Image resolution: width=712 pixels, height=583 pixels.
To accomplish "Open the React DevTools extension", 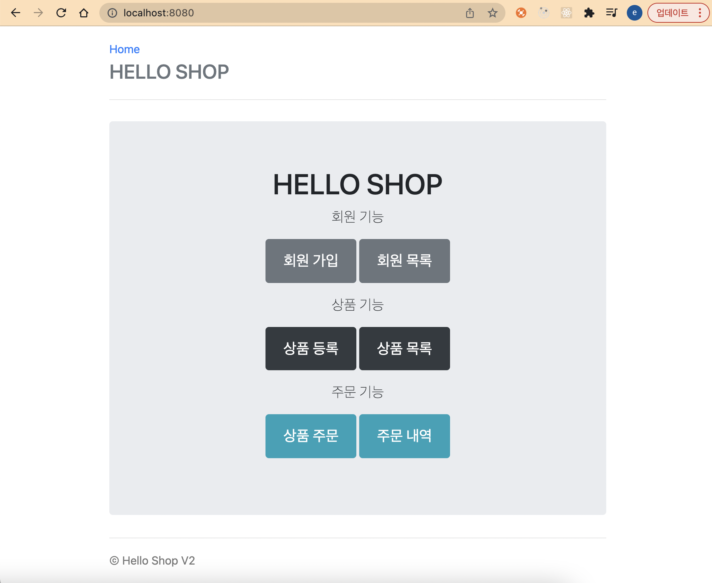I will click(x=566, y=13).
